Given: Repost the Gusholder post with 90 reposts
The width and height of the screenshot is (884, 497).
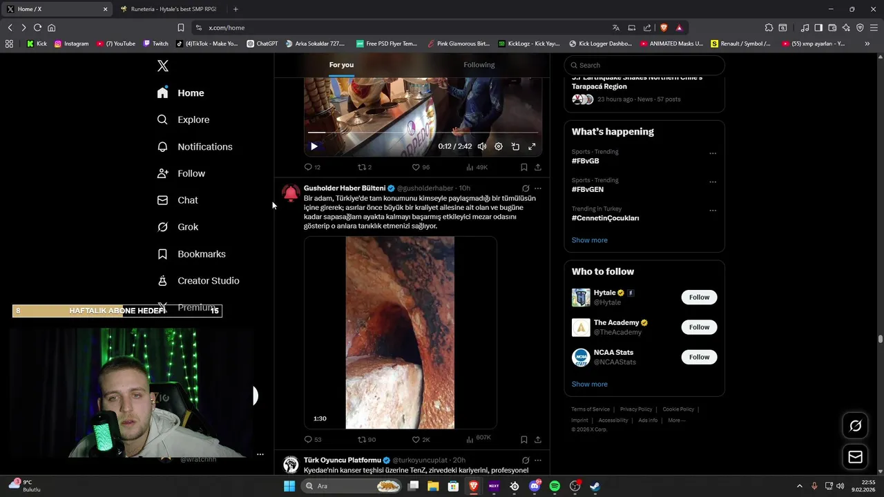Looking at the screenshot, I should tap(367, 439).
